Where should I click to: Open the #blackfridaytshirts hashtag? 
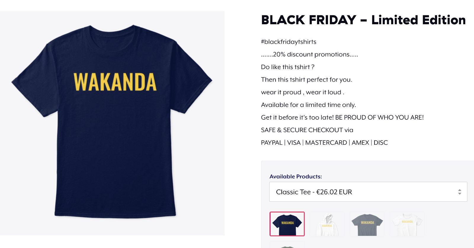(x=289, y=42)
